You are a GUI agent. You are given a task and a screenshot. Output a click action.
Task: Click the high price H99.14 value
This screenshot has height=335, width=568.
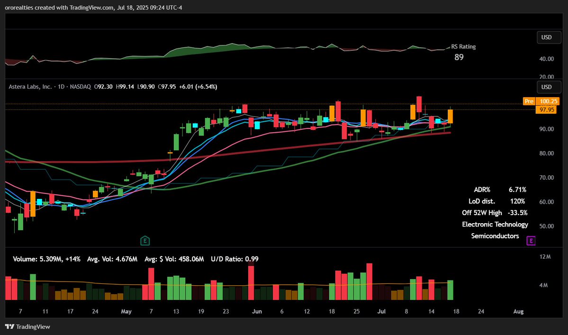coord(125,87)
